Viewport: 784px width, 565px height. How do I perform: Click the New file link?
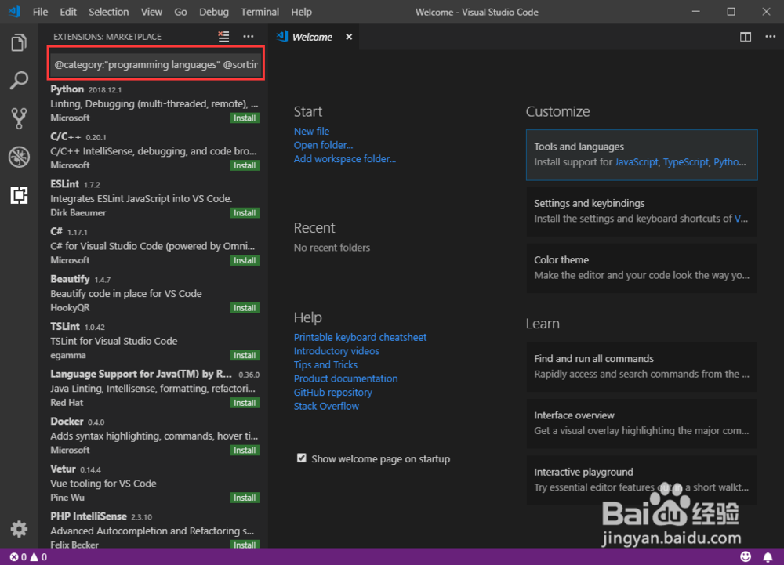(x=311, y=131)
